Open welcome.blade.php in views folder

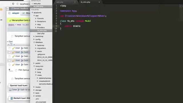(x=45, y=84)
